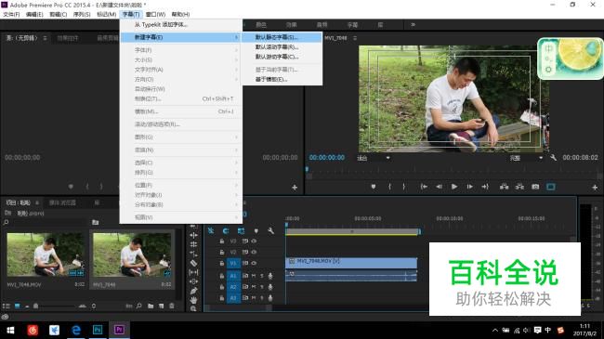604x339 pixels.
Task: Add a marker in the timeline header
Action: click(256, 230)
